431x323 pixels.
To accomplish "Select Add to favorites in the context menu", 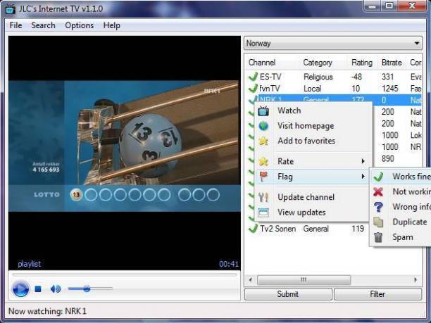I will pyautogui.click(x=314, y=141).
